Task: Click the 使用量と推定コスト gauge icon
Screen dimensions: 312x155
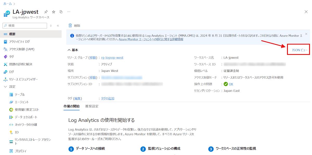Action: [11, 109]
